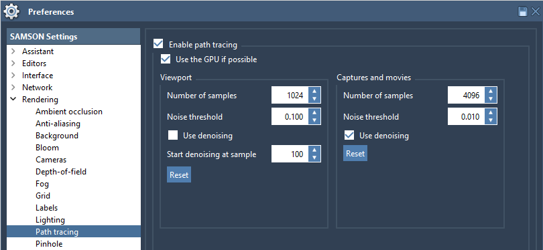This screenshot has width=543, height=250.
Task: Reset the Captures and movies settings
Action: [x=355, y=153]
